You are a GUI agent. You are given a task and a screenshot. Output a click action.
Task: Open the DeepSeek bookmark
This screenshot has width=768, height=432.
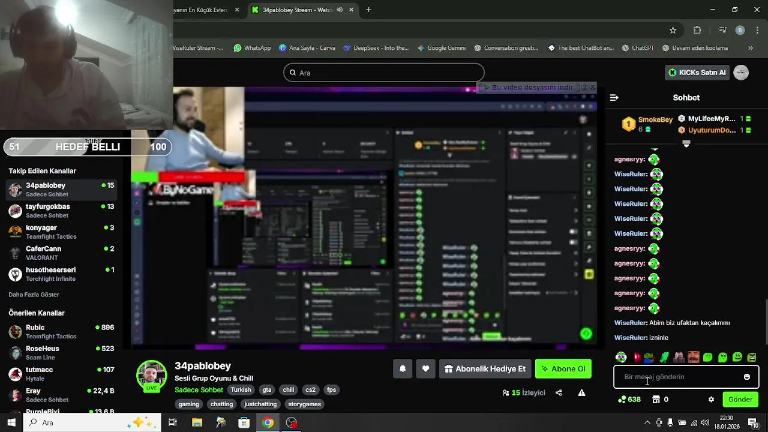point(376,48)
